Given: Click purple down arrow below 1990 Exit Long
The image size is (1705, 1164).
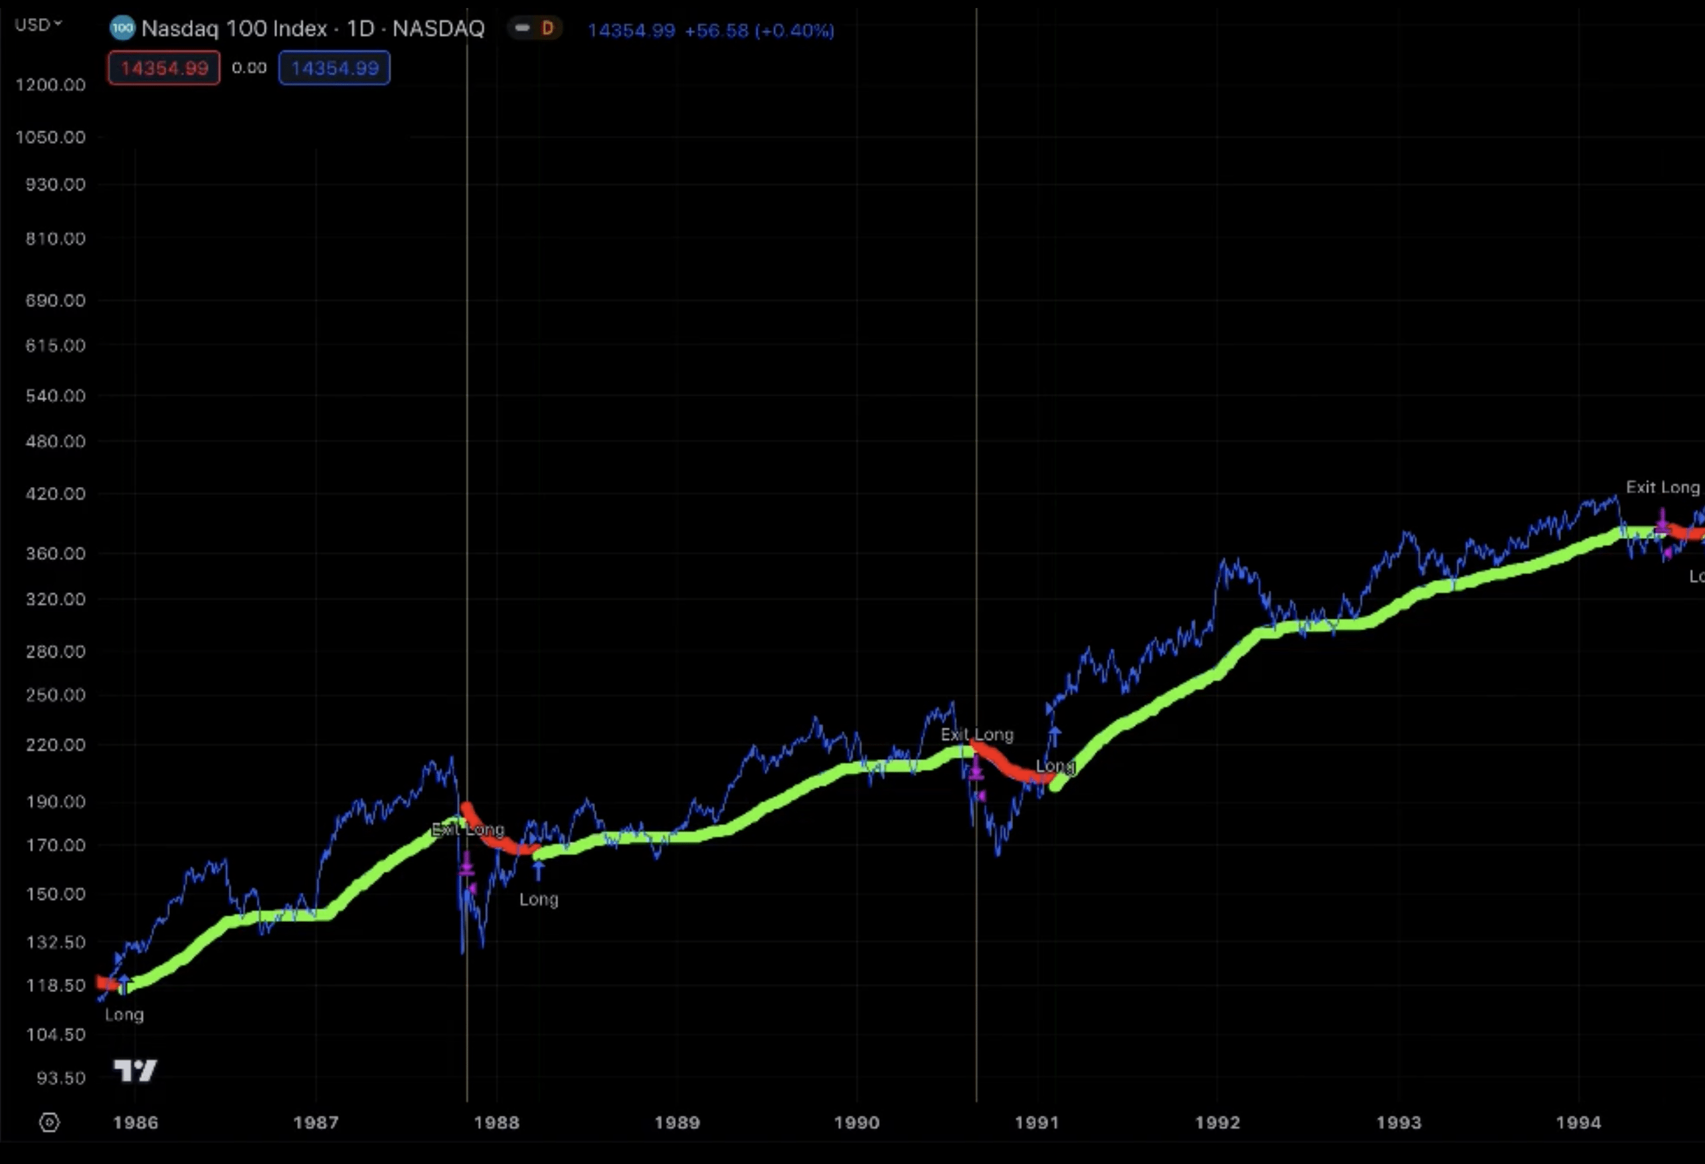Looking at the screenshot, I should [x=976, y=768].
